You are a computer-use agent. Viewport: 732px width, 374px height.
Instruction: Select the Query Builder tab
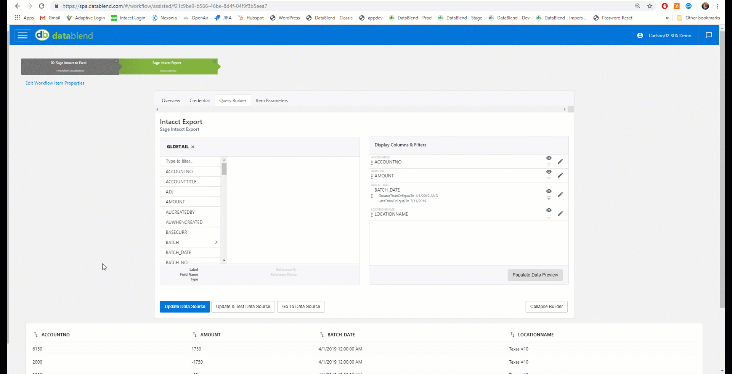click(233, 101)
